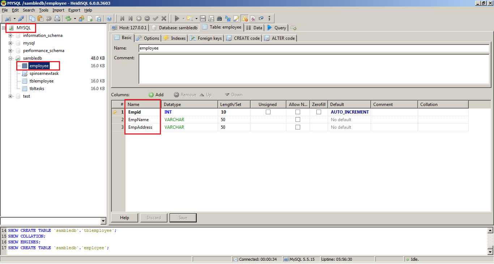Open the refresh dropdown arrow

[75, 18]
